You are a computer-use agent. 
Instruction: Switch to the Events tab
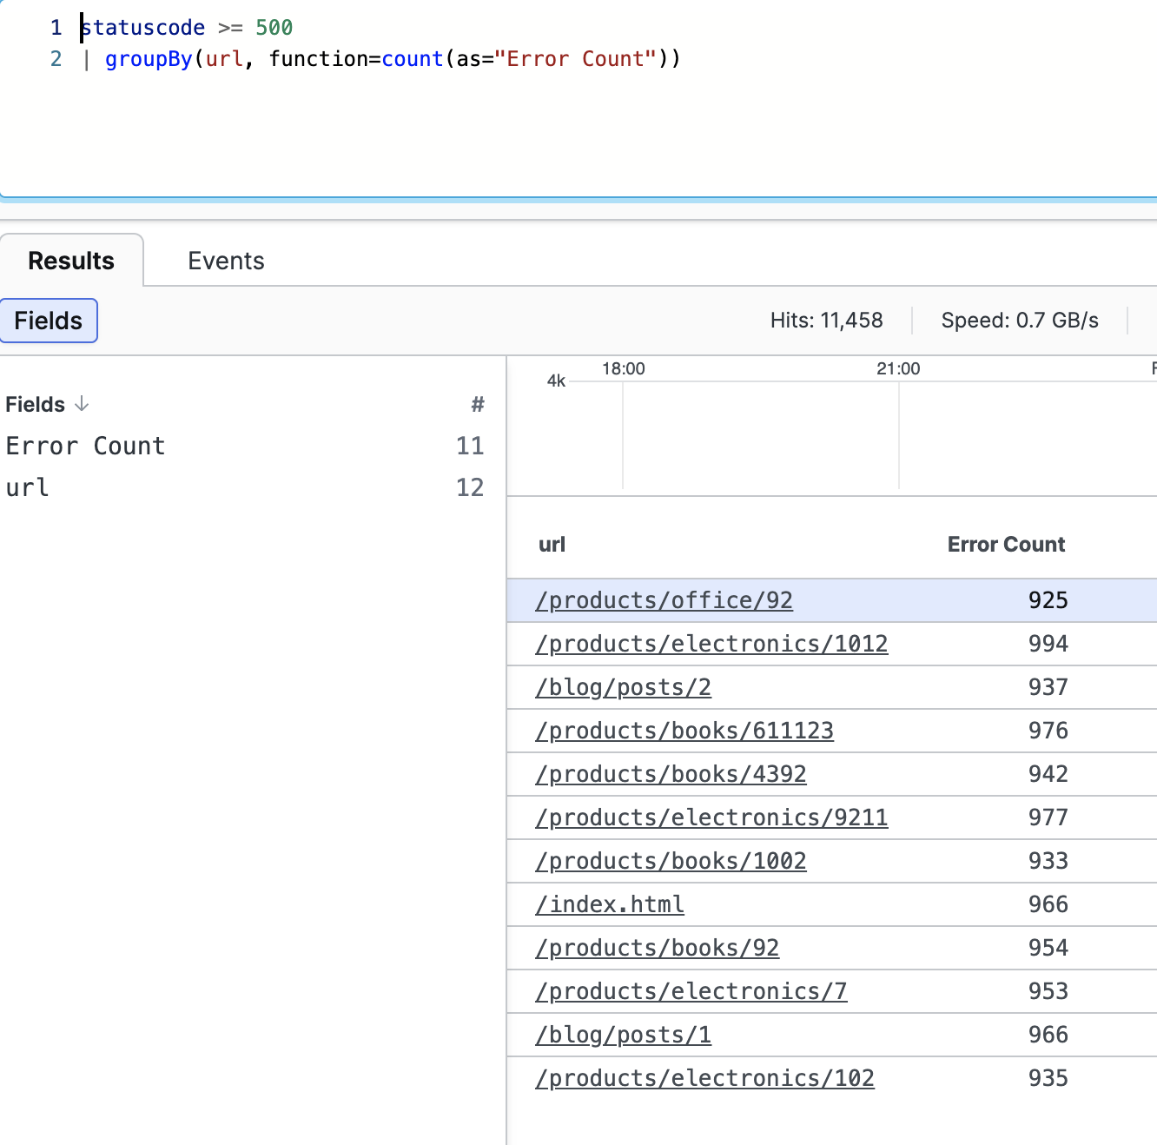(x=225, y=260)
